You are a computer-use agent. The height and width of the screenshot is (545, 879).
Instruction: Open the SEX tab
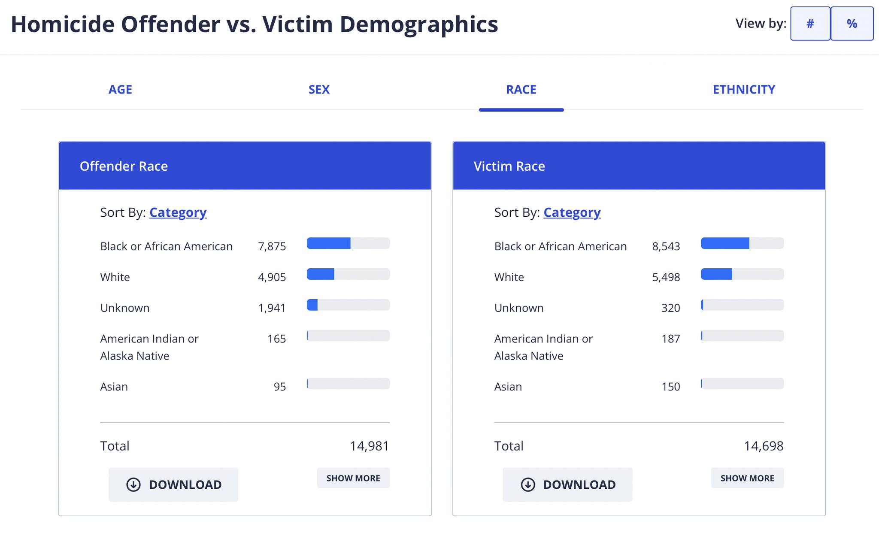point(319,89)
